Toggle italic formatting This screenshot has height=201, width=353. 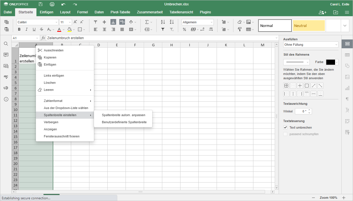(26, 29)
